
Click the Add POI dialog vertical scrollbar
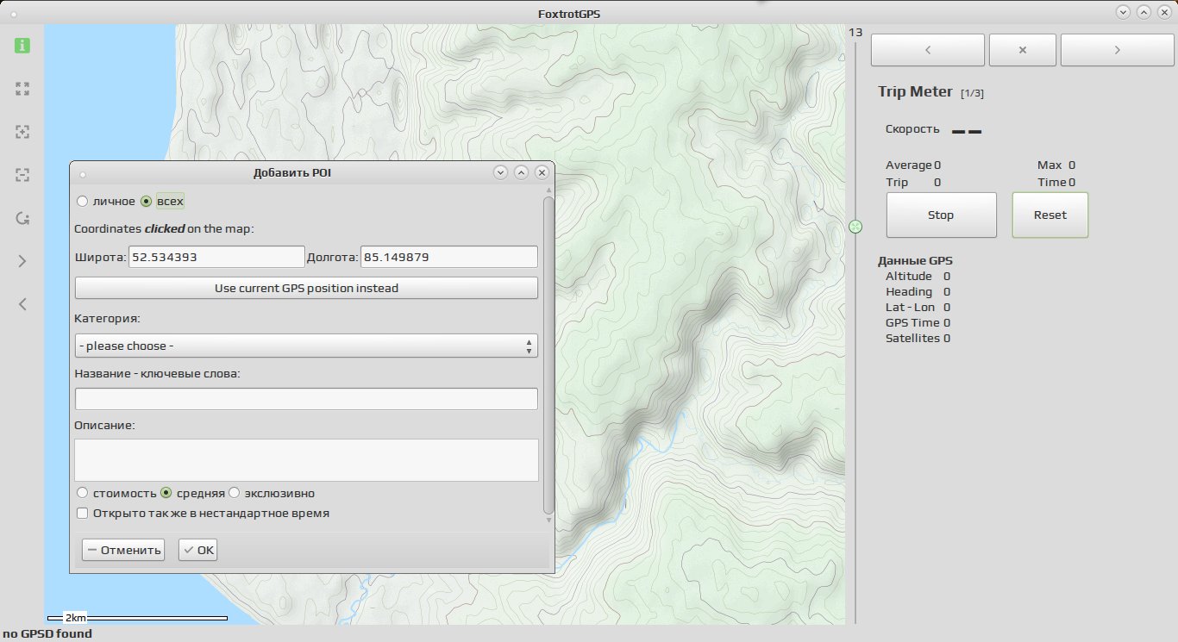pos(548,355)
